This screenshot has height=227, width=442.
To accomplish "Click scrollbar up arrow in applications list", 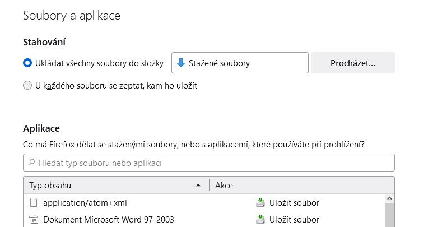I will pos(389,199).
